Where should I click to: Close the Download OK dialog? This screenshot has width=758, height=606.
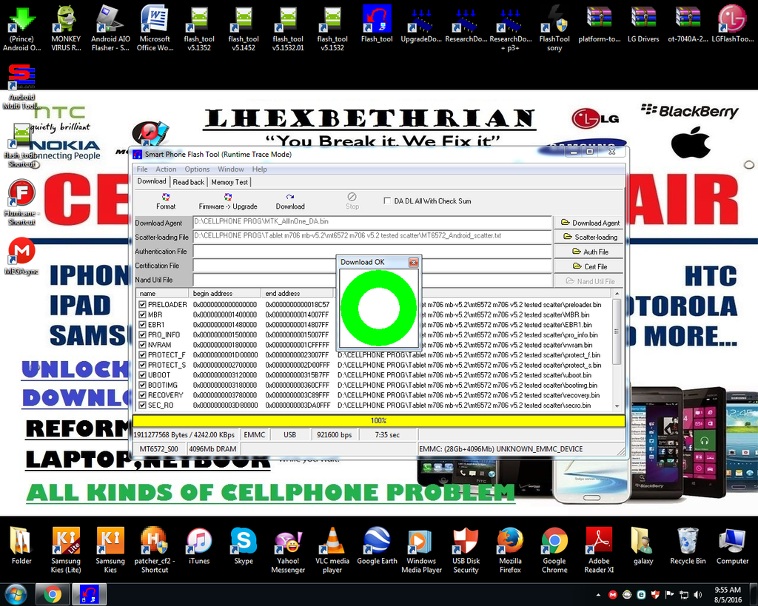pos(414,262)
